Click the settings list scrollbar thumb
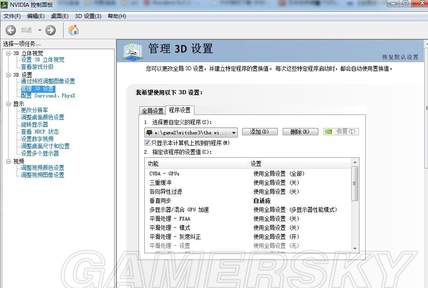 [355, 183]
